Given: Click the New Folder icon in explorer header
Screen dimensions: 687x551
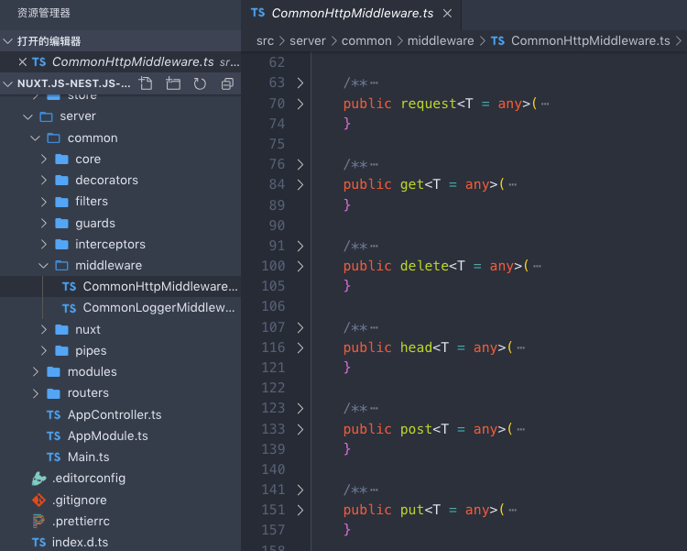Looking at the screenshot, I should tap(173, 83).
